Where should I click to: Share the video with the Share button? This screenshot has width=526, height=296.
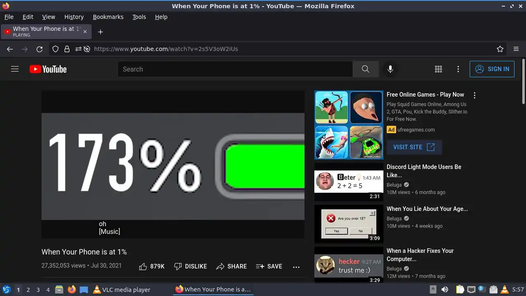(x=231, y=266)
